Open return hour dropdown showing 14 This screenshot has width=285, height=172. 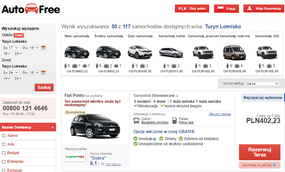(x=7, y=79)
